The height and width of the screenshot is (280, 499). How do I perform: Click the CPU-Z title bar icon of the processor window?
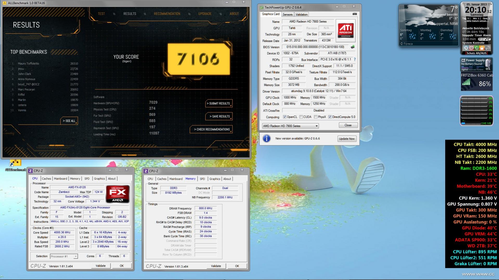point(30,170)
